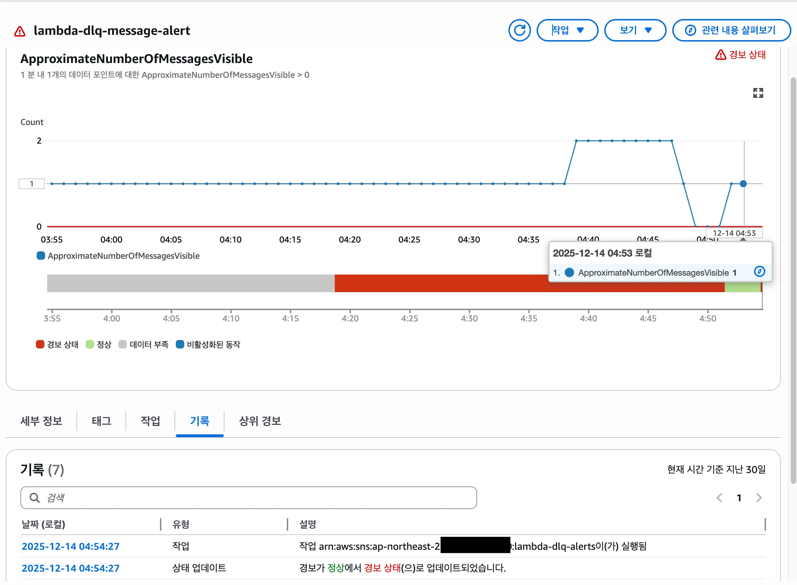This screenshot has height=585, width=797.
Task: Toggle ApproximateNumberOfMessagesVisible legend series
Action: coord(118,256)
